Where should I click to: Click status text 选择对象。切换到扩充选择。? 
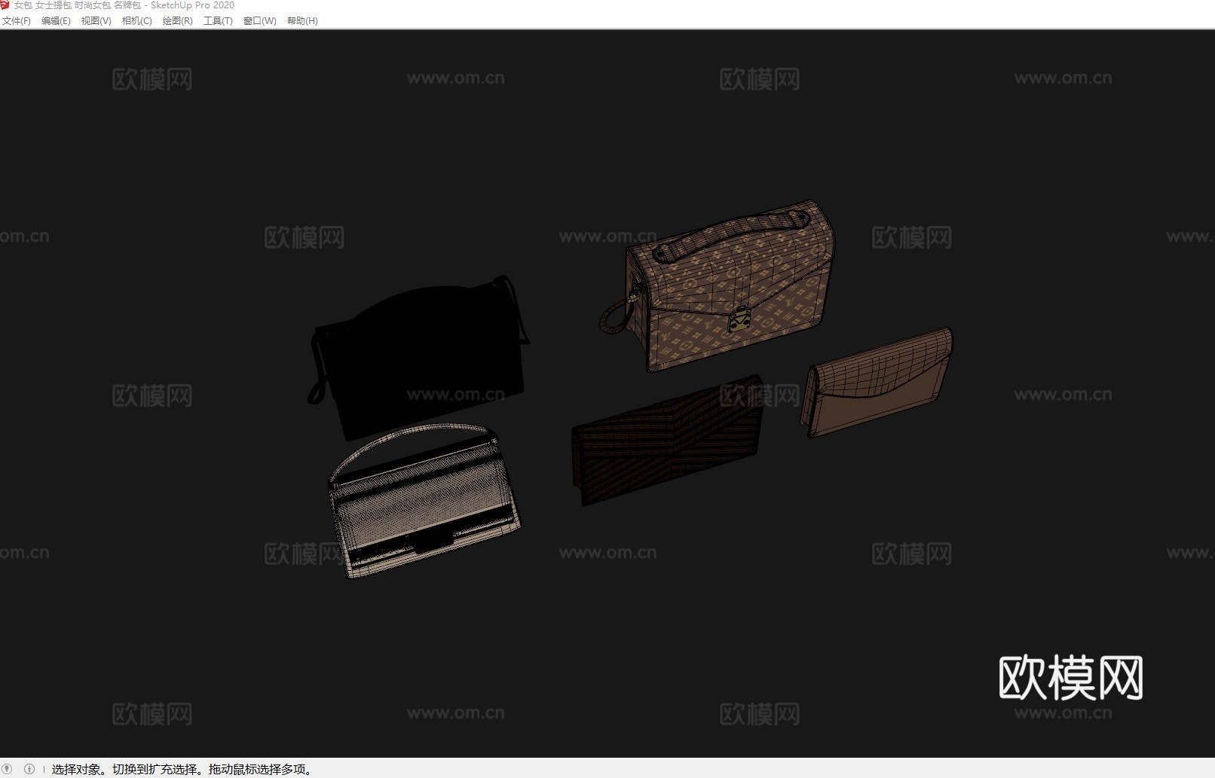pyautogui.click(x=129, y=769)
